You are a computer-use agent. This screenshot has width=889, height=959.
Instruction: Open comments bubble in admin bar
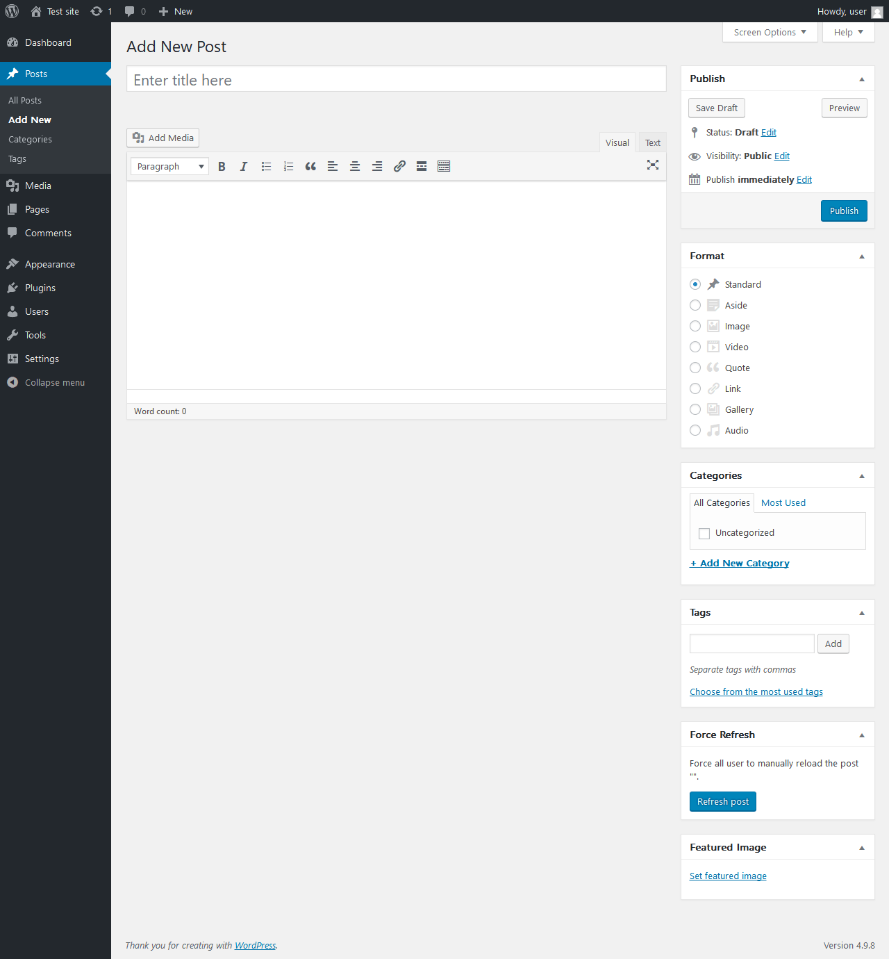click(135, 11)
